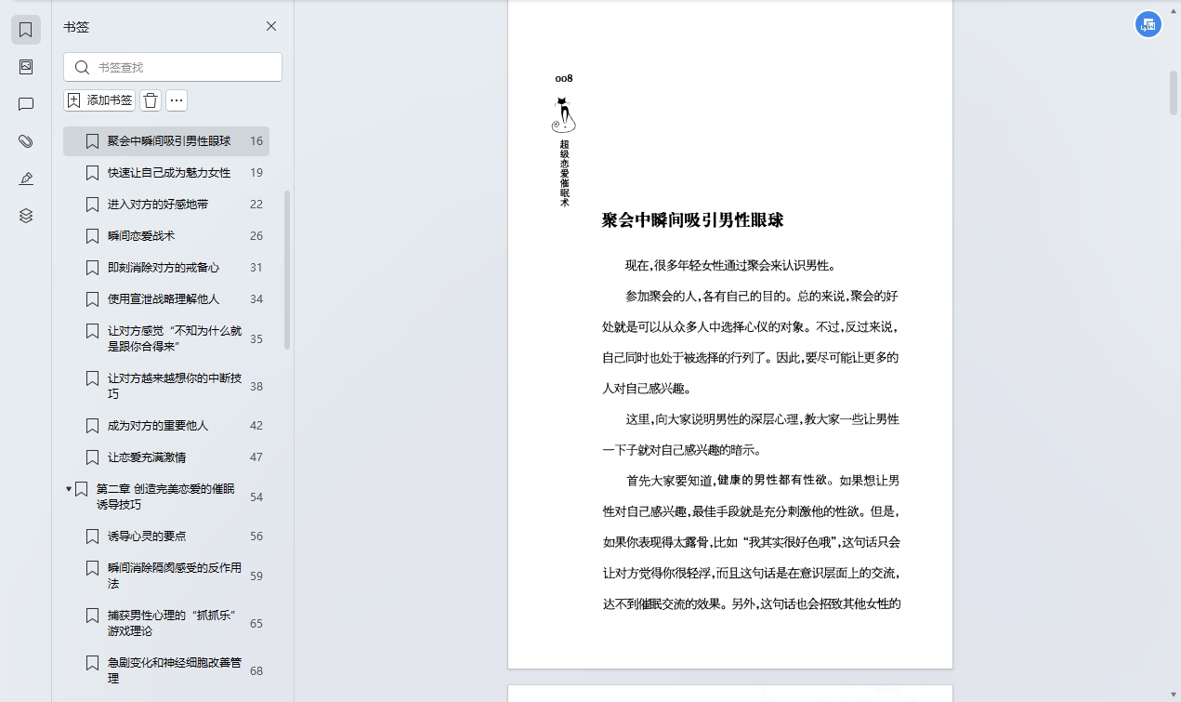Click page number 47 in bookmark list
The width and height of the screenshot is (1181, 702).
[x=256, y=457]
